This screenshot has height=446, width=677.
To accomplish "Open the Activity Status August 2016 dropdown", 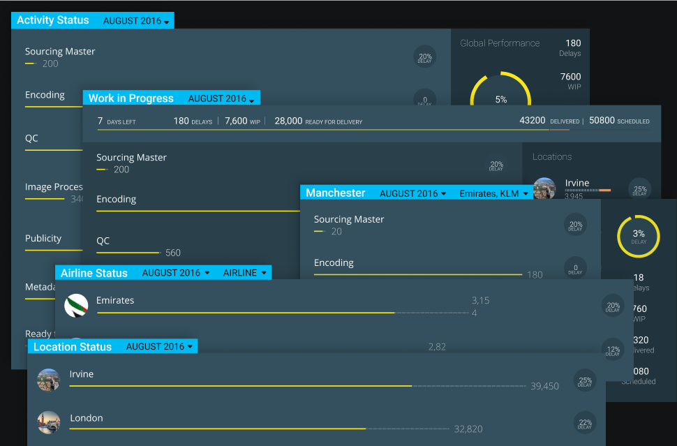I will click(136, 21).
